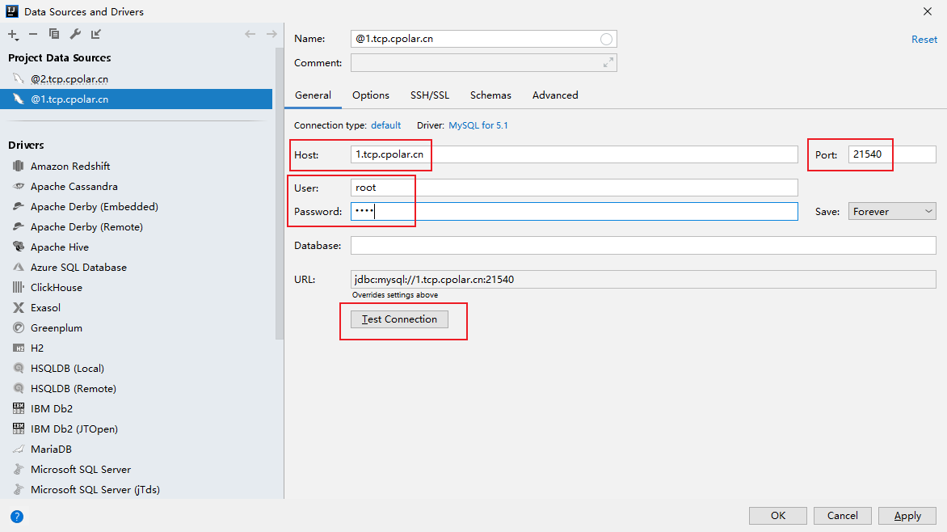Open the Save password dropdown
947x532 pixels.
[892, 212]
